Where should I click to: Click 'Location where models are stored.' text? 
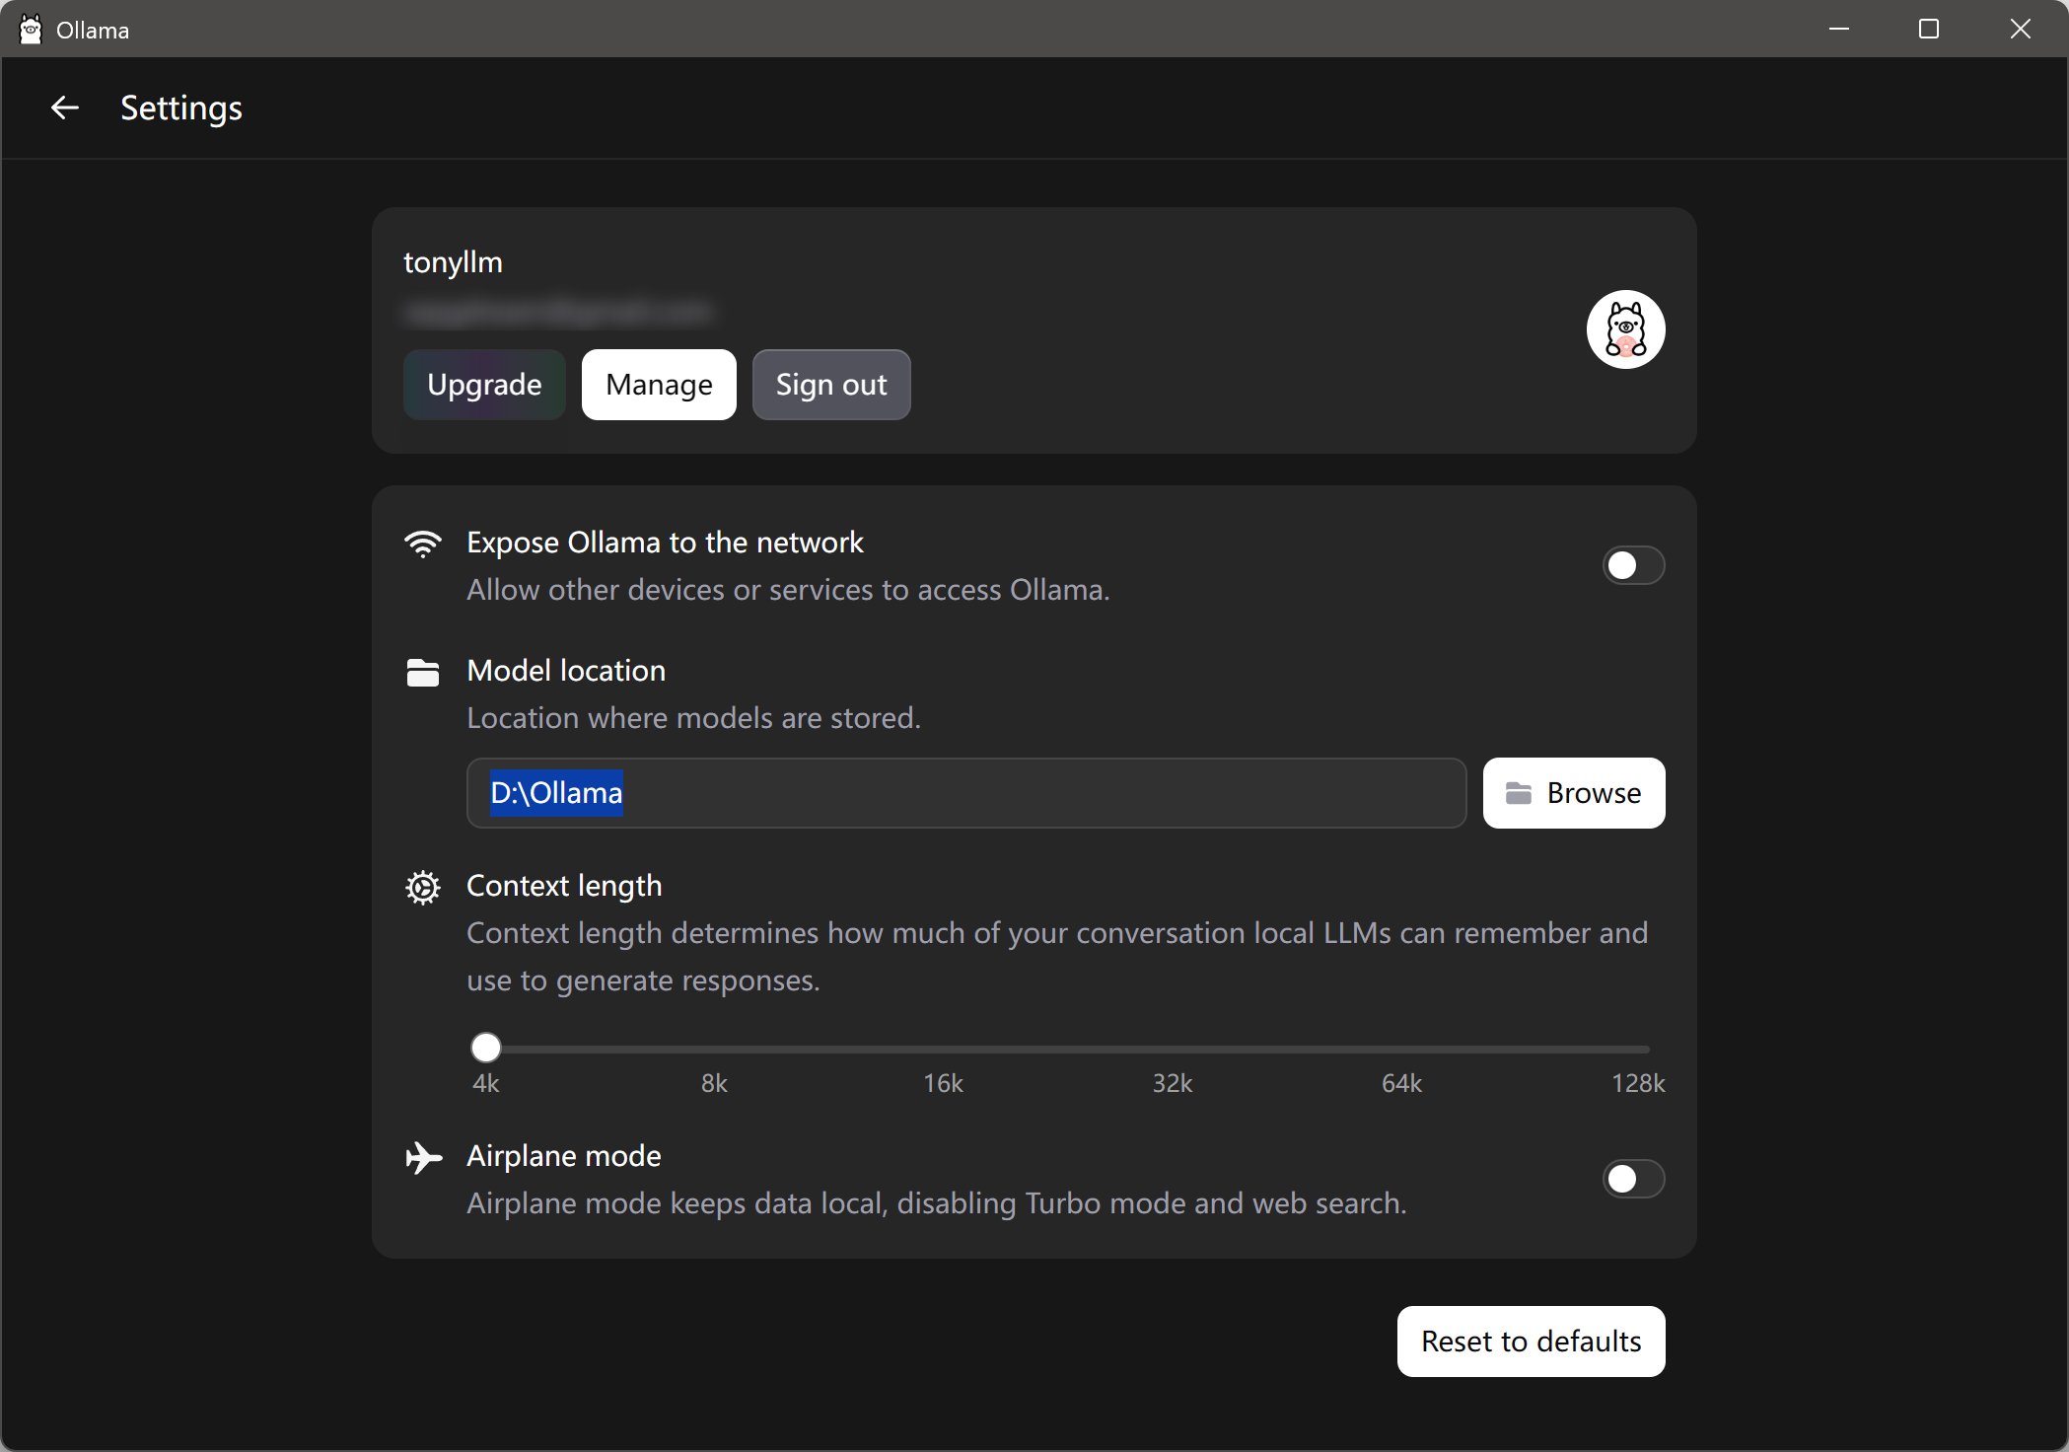[693, 718]
